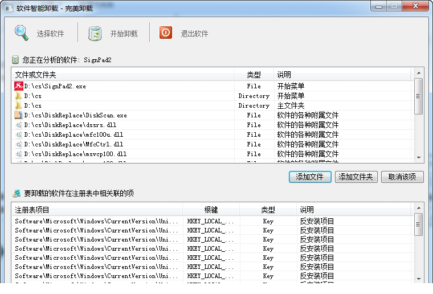433x294 pixels.
Task: Click the 添加文件夹 button
Action: point(356,177)
